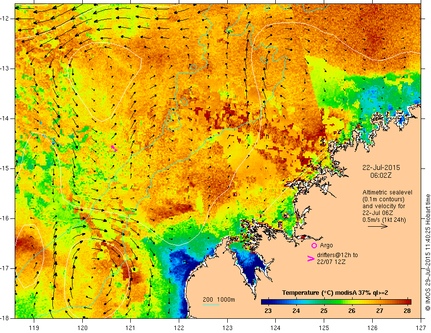Click the 0.5m/s velocity scale arrow
Viewport: 431px width, 333px height.
[x=378, y=226]
